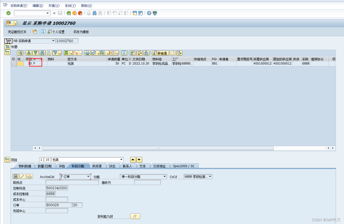Open the CoCd dropdown showing 6888
344x224 pixels.
click(210, 177)
